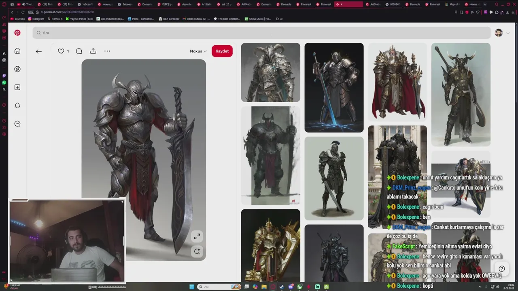
Task: Open the DEX Screener bookmark
Action: coord(169,19)
